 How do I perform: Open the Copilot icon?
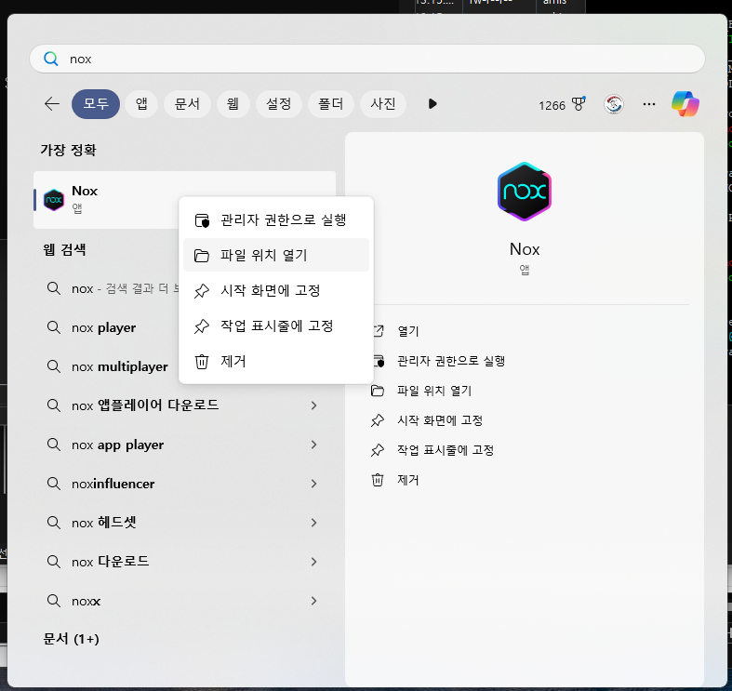click(x=685, y=103)
